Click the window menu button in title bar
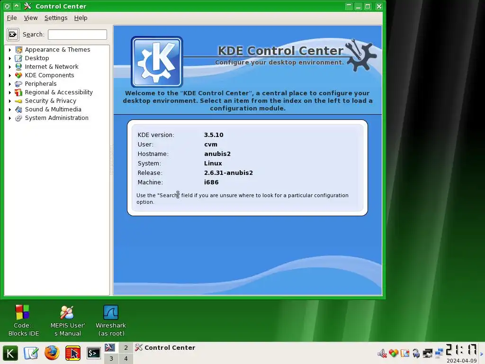Image resolution: width=485 pixels, height=364 pixels. pyautogui.click(x=8, y=6)
